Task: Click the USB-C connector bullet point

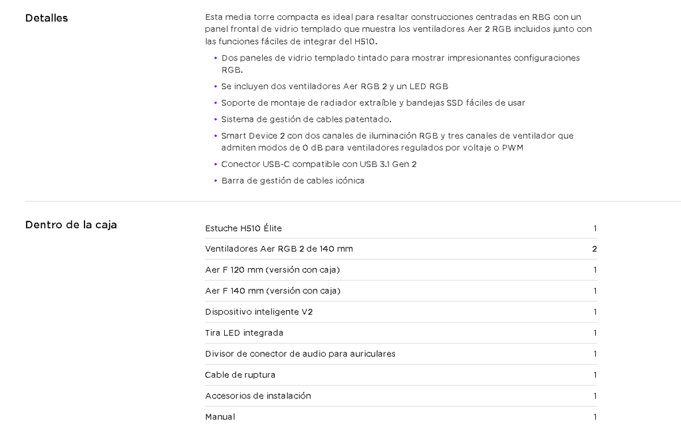Action: (x=319, y=164)
